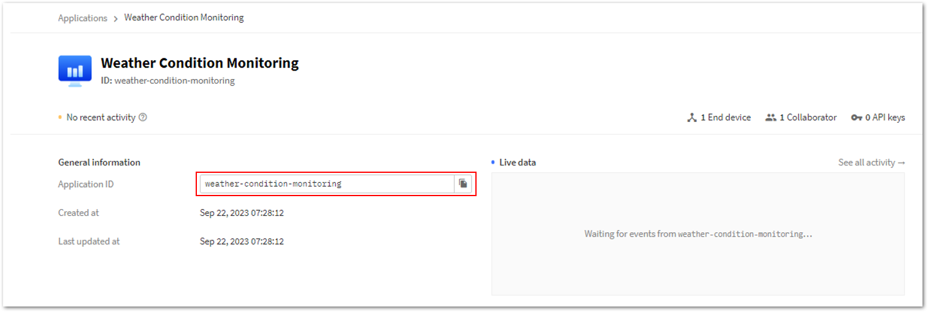Click Weather Condition Monitoring breadcrumb item
This screenshot has width=928, height=312.
click(184, 18)
